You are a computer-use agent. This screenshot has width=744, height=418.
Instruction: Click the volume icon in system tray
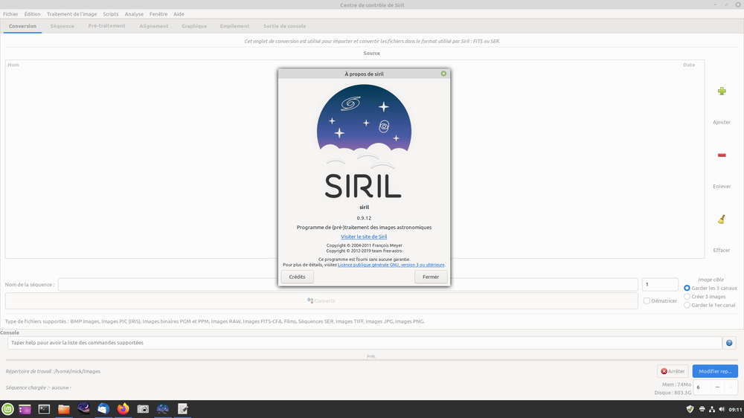721,409
